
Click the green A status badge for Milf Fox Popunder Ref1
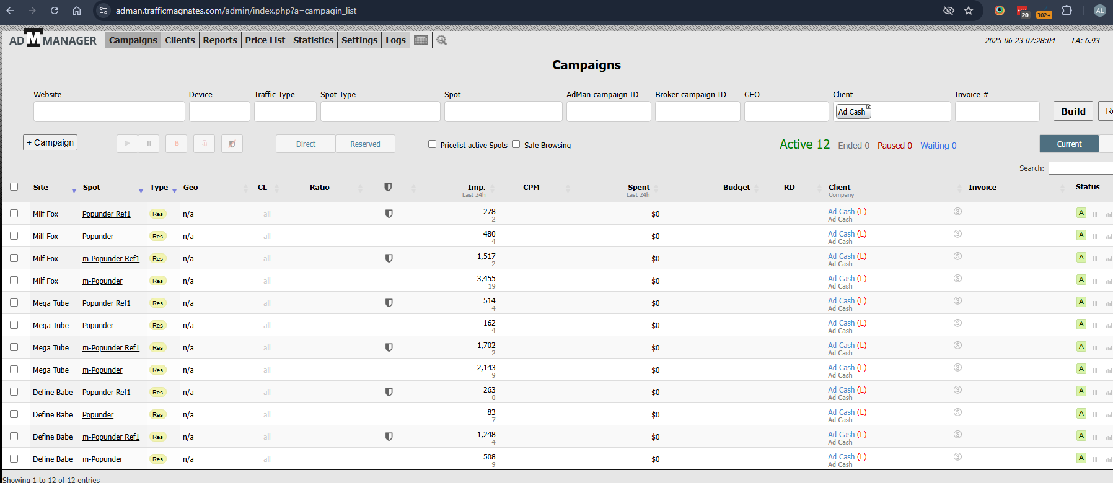pyautogui.click(x=1081, y=213)
